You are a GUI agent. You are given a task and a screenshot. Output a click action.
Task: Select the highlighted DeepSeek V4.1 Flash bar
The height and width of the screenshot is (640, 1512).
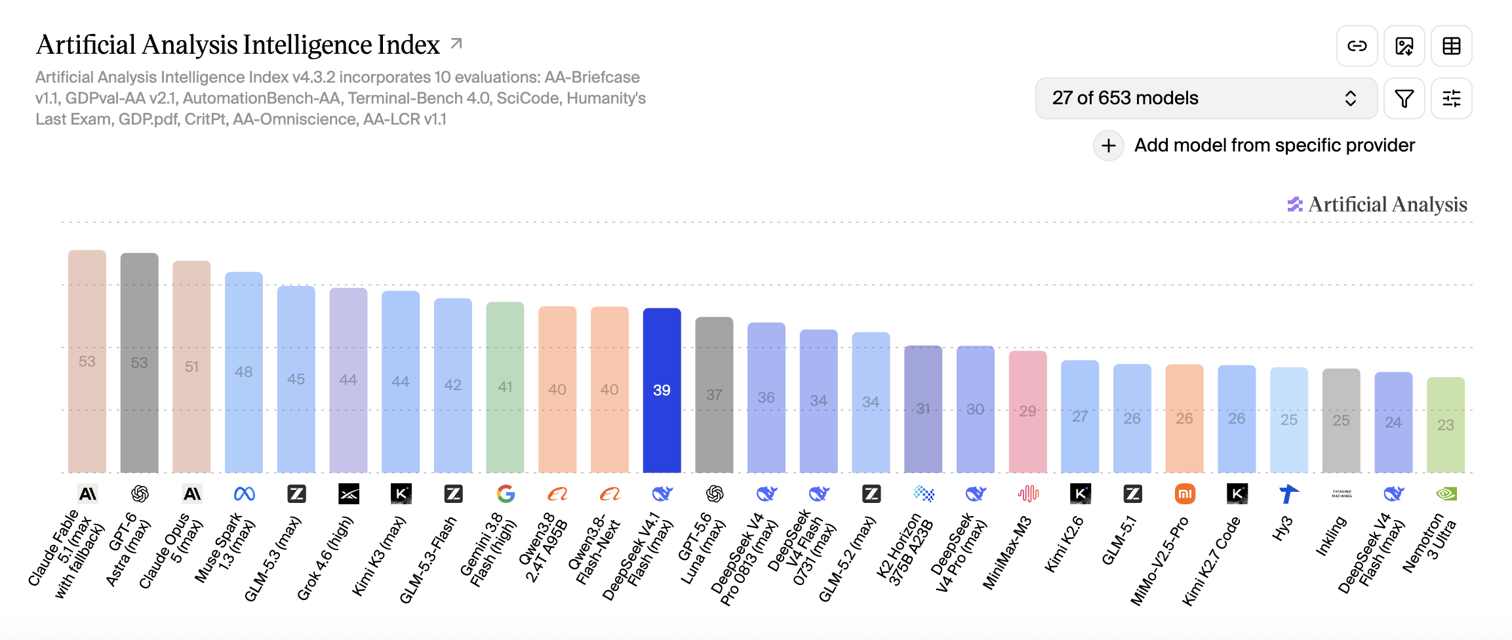(662, 390)
